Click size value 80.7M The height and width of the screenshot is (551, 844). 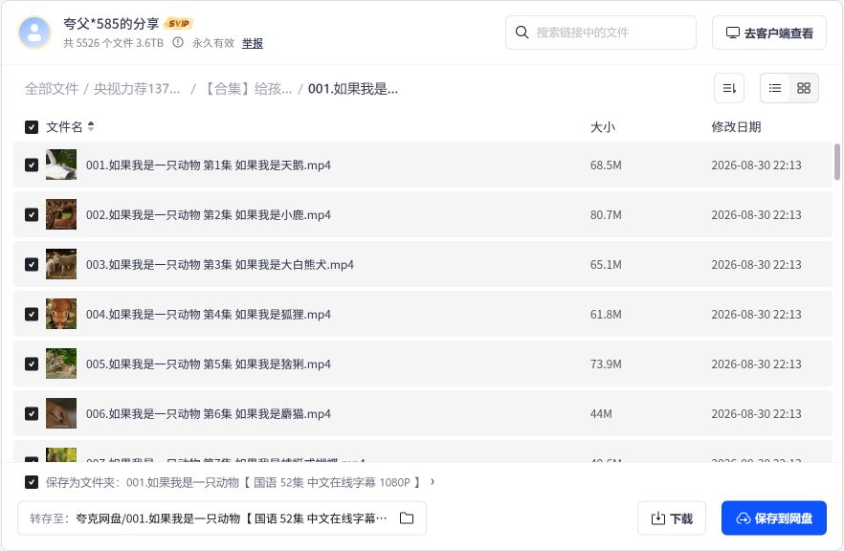606,215
